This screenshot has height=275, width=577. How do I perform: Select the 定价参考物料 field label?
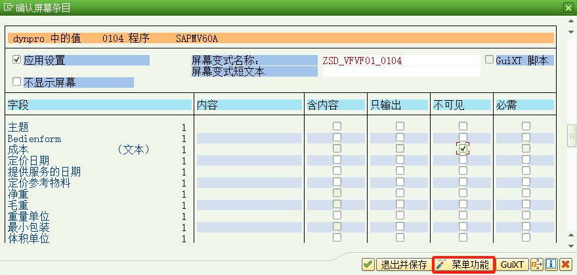39,183
